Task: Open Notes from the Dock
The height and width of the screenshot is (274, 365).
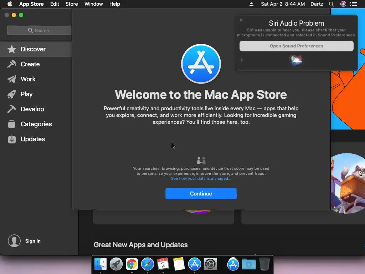Action: 179,264
